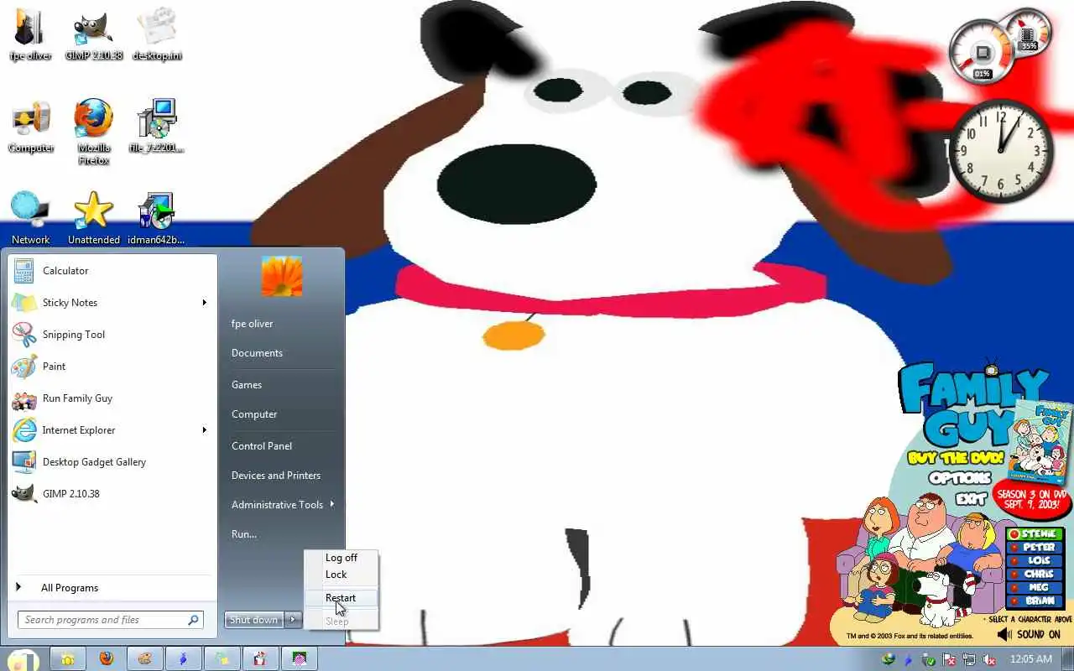Select BRIAN in Family Guy character list
Image resolution: width=1074 pixels, height=671 pixels.
pyautogui.click(x=1035, y=601)
